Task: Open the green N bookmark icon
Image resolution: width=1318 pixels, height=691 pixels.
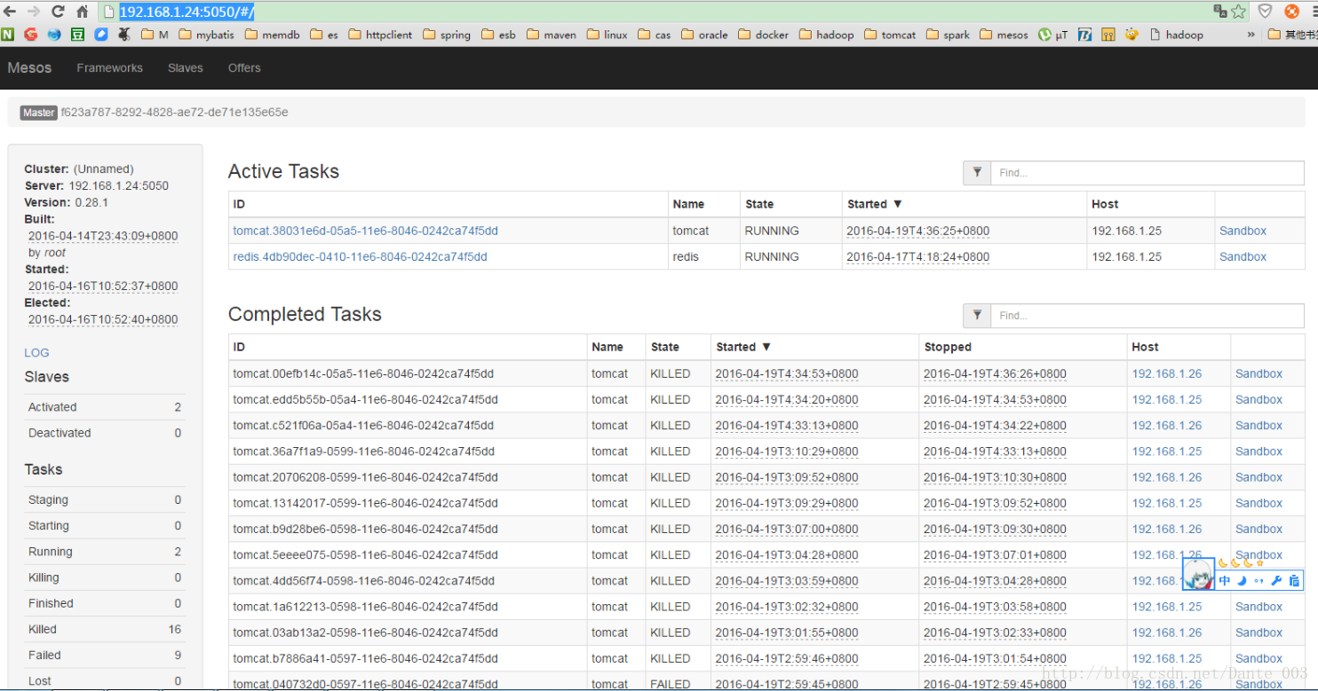Action: [8, 35]
